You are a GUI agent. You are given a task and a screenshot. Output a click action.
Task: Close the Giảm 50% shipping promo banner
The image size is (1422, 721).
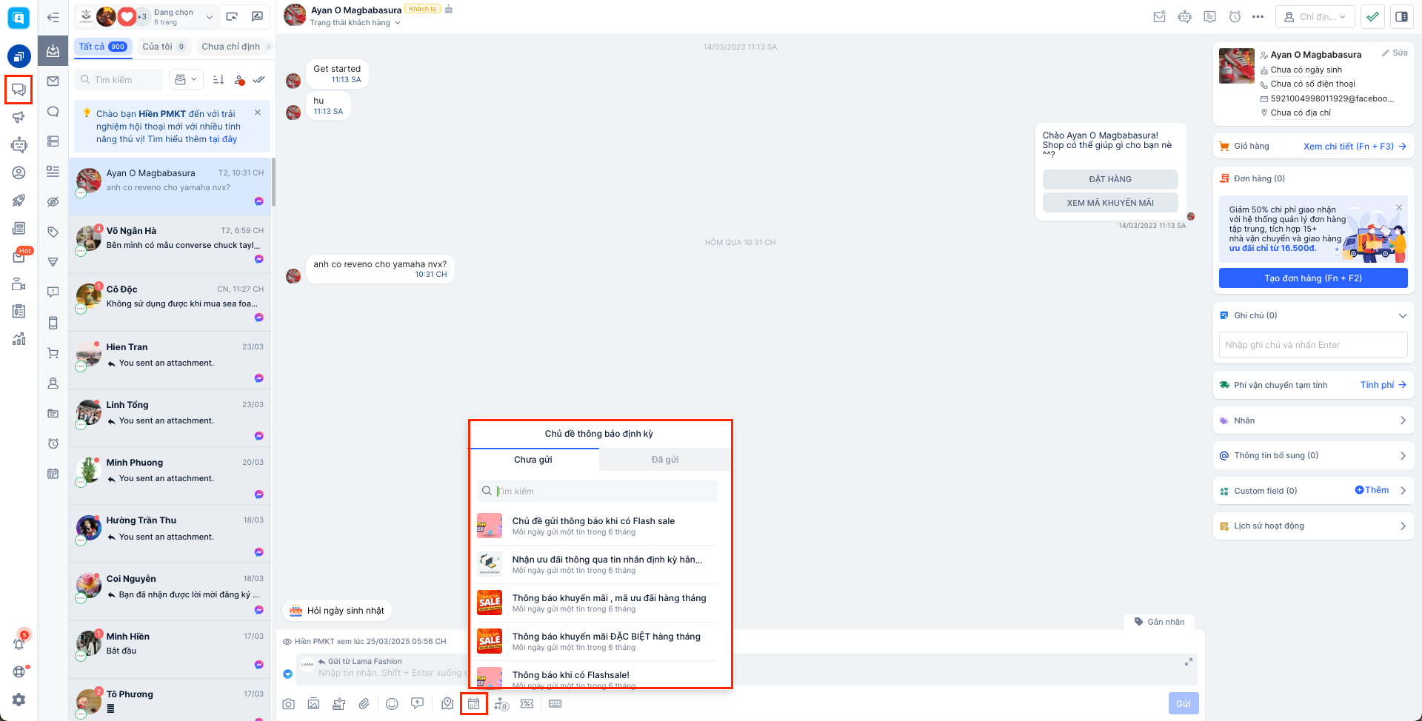[x=1399, y=207]
